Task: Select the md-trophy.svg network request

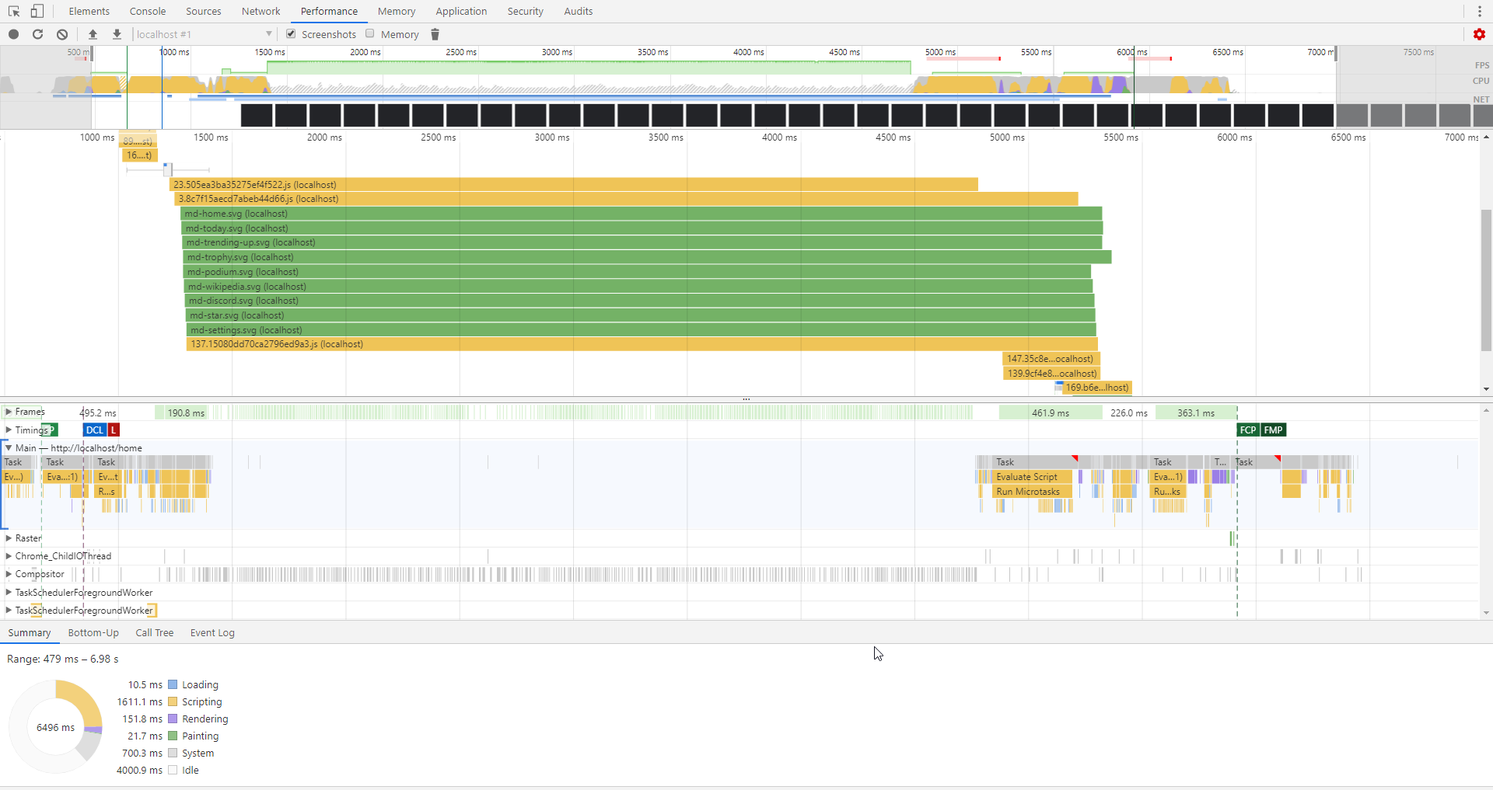Action: coord(648,257)
